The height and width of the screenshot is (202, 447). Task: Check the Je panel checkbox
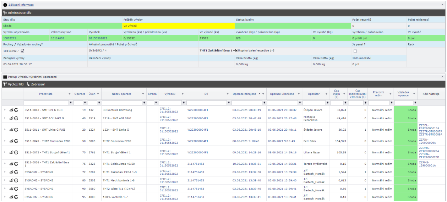[x=355, y=51]
